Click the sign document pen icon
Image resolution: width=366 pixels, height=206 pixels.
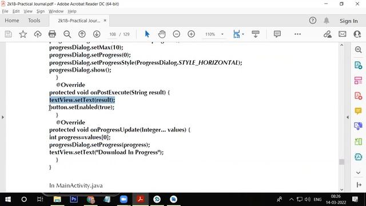[x=328, y=34]
